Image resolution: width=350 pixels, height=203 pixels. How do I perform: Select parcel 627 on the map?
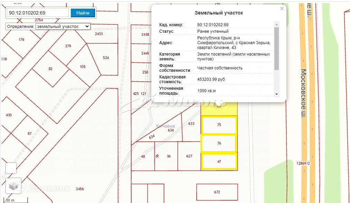click(189, 156)
